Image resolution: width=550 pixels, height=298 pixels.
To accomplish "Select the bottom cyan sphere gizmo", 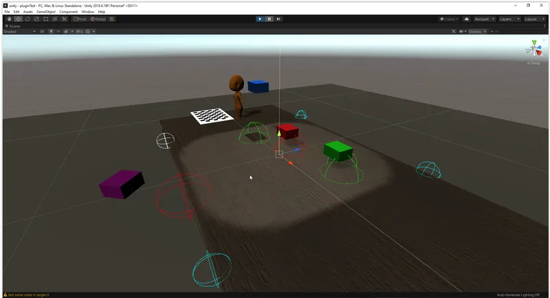I will coord(212,269).
